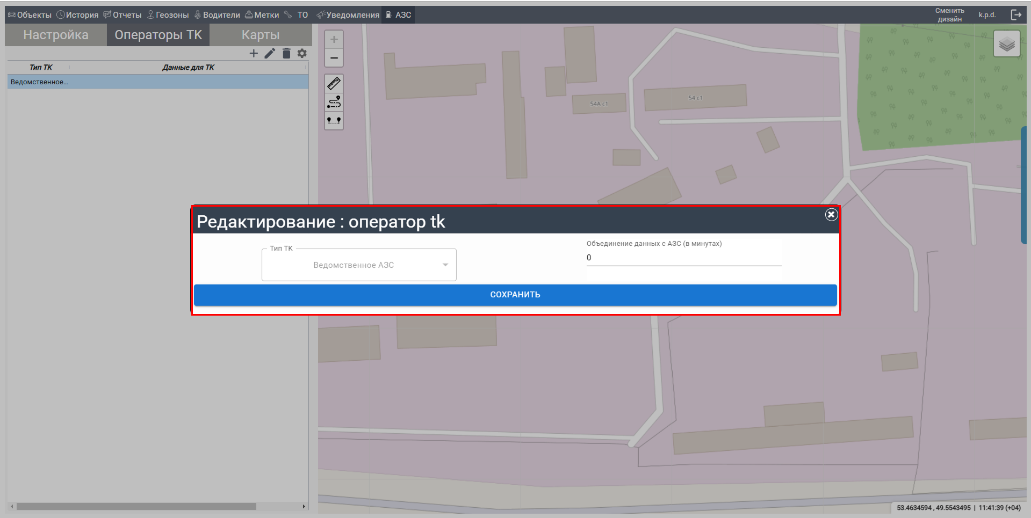This screenshot has width=1031, height=518.
Task: Select the route drawing tool icon
Action: [x=334, y=102]
